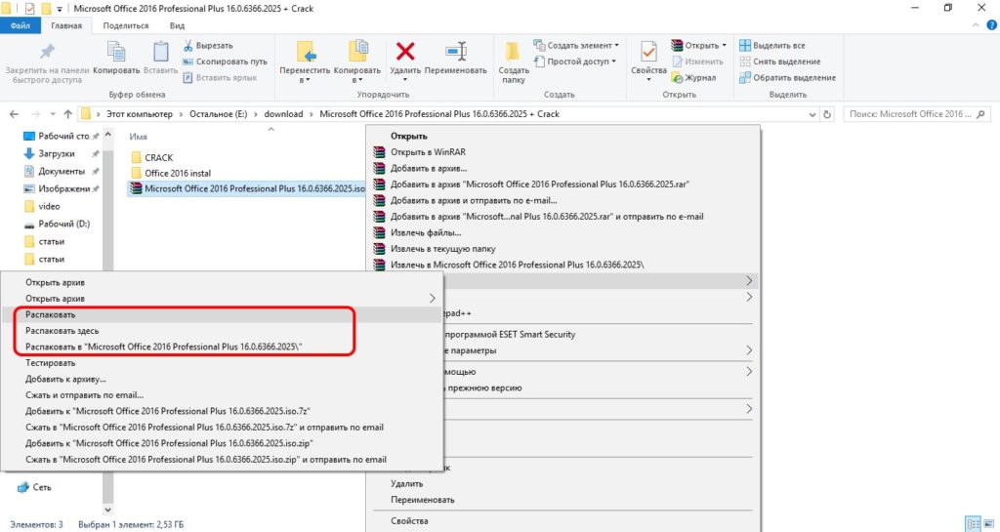Click the Этот компьютер breadcrumb
1000x532 pixels.
pyautogui.click(x=139, y=114)
